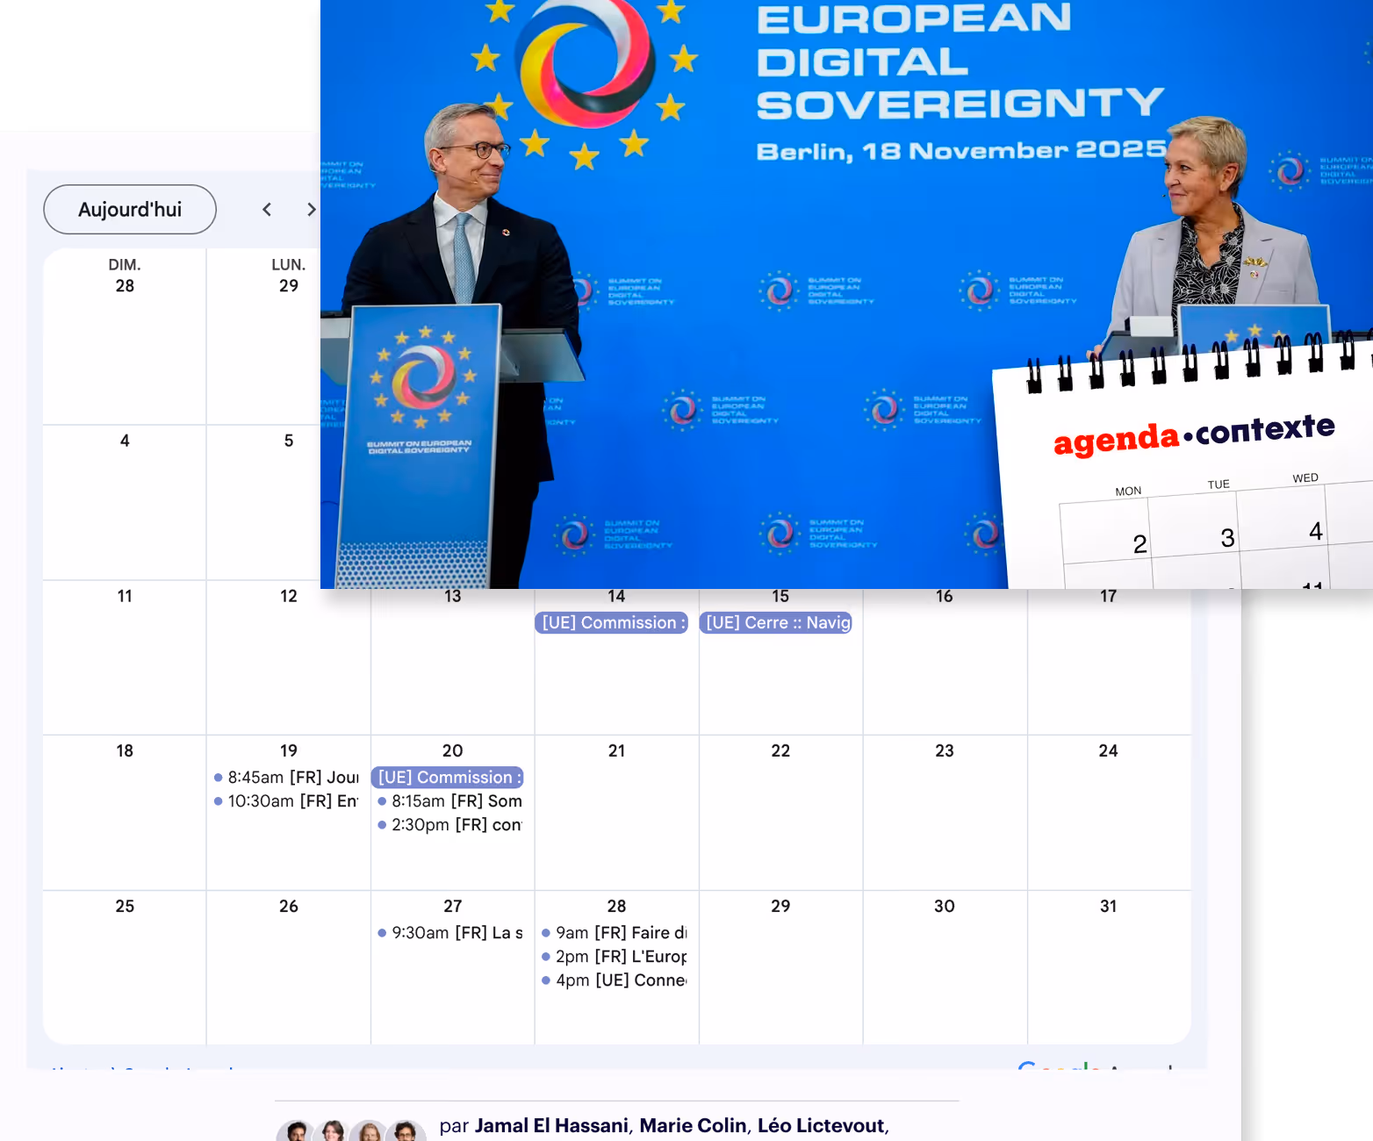Open the [UE] Commission event on the 20th
This screenshot has width=1373, height=1141.
coord(447,777)
